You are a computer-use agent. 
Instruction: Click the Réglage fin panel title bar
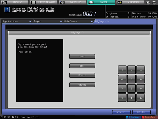[x=79, y=33]
